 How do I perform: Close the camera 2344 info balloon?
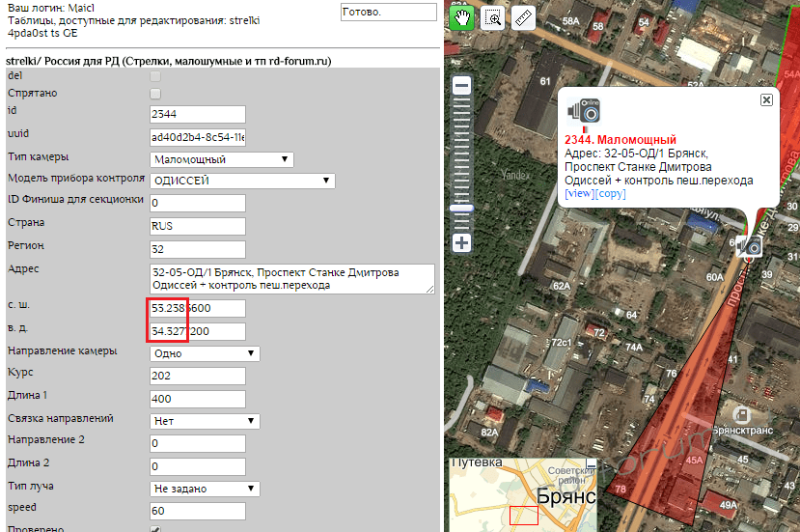tap(766, 99)
